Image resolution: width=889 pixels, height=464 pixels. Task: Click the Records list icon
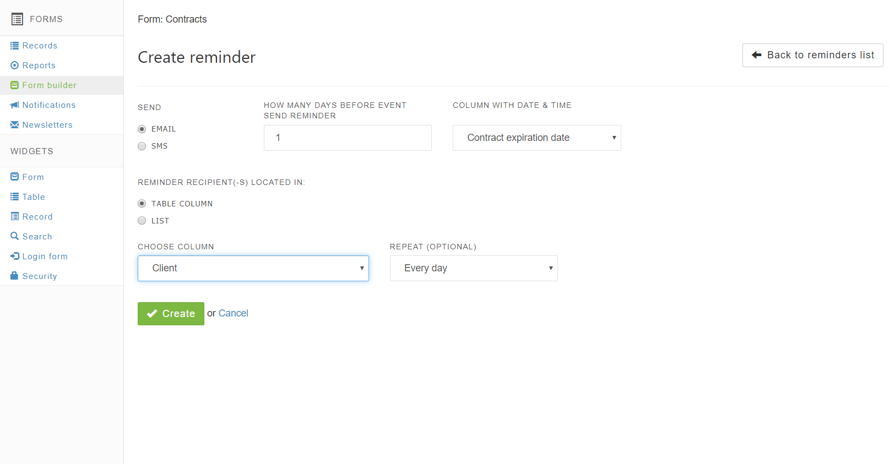(14, 46)
